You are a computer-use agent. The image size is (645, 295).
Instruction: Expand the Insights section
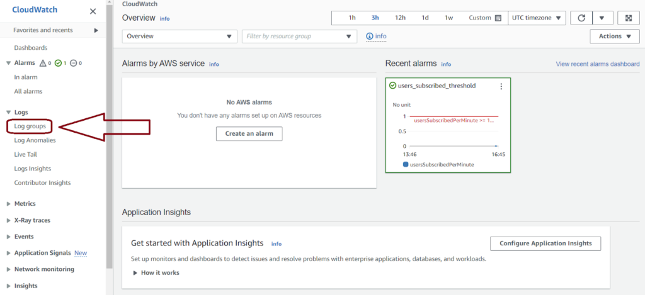[9, 286]
